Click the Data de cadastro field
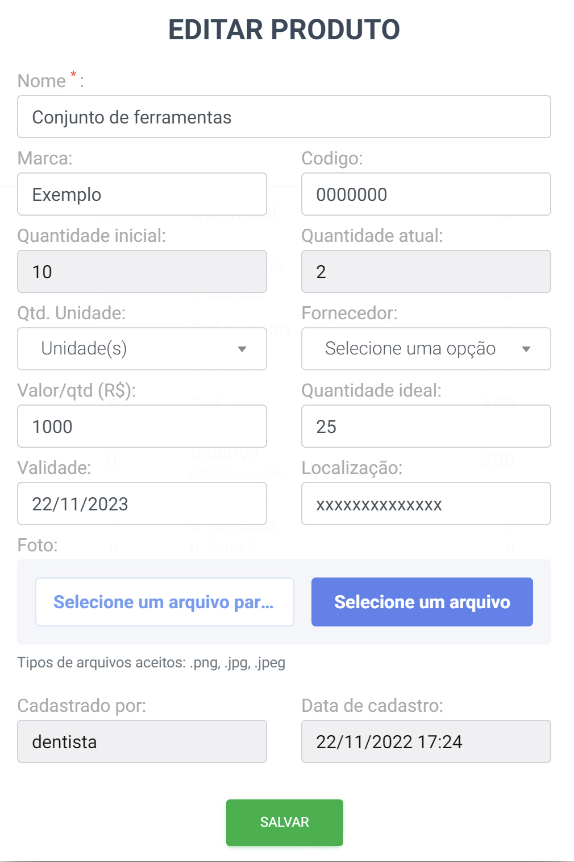Screen dimensions: 574x862 pos(426,741)
